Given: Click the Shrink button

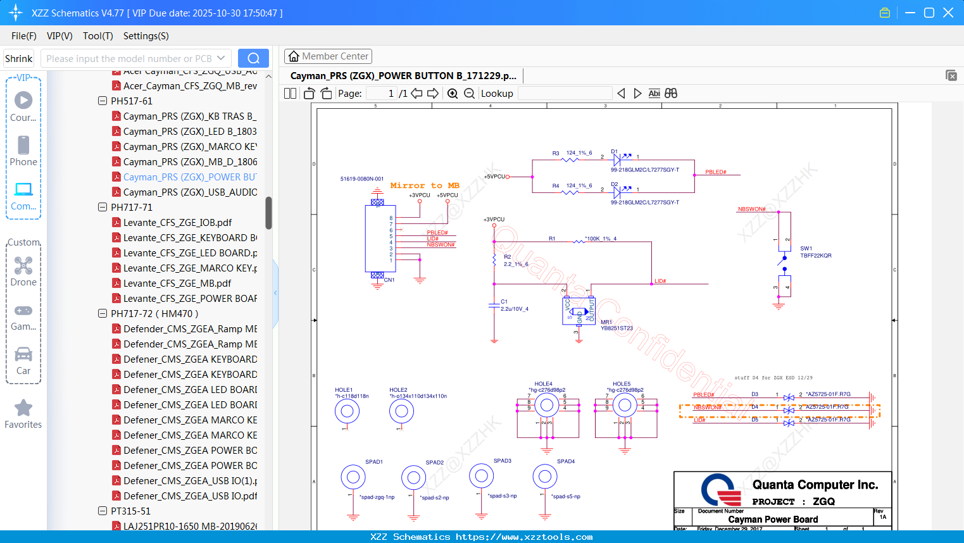Looking at the screenshot, I should click(19, 58).
